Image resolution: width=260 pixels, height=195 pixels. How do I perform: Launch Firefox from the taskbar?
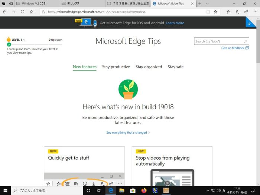click(144, 191)
